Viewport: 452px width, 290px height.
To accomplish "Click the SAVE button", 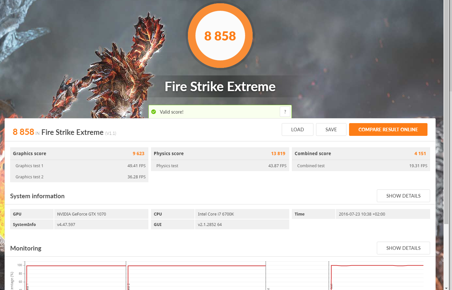I will (331, 129).
